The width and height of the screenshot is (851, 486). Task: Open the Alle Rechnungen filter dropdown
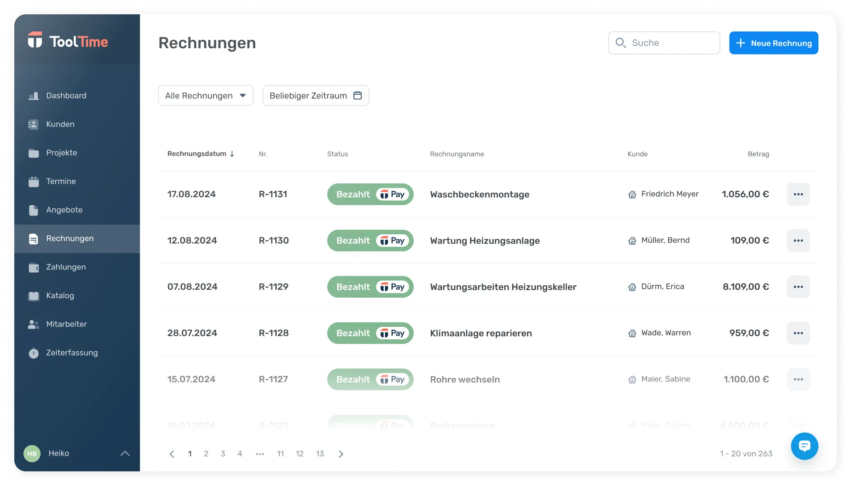point(205,95)
